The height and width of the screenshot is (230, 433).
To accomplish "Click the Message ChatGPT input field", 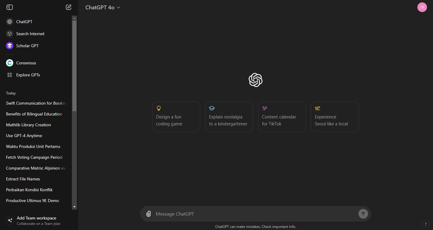I will click(x=255, y=214).
